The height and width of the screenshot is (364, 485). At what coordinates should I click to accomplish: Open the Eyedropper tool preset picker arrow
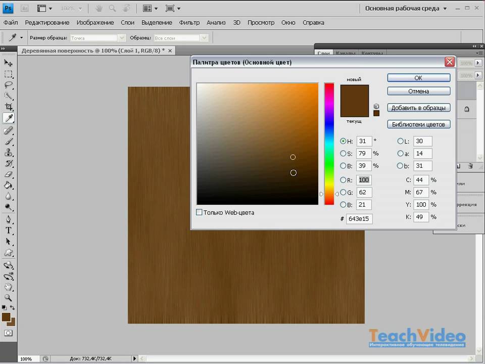[x=21, y=38]
